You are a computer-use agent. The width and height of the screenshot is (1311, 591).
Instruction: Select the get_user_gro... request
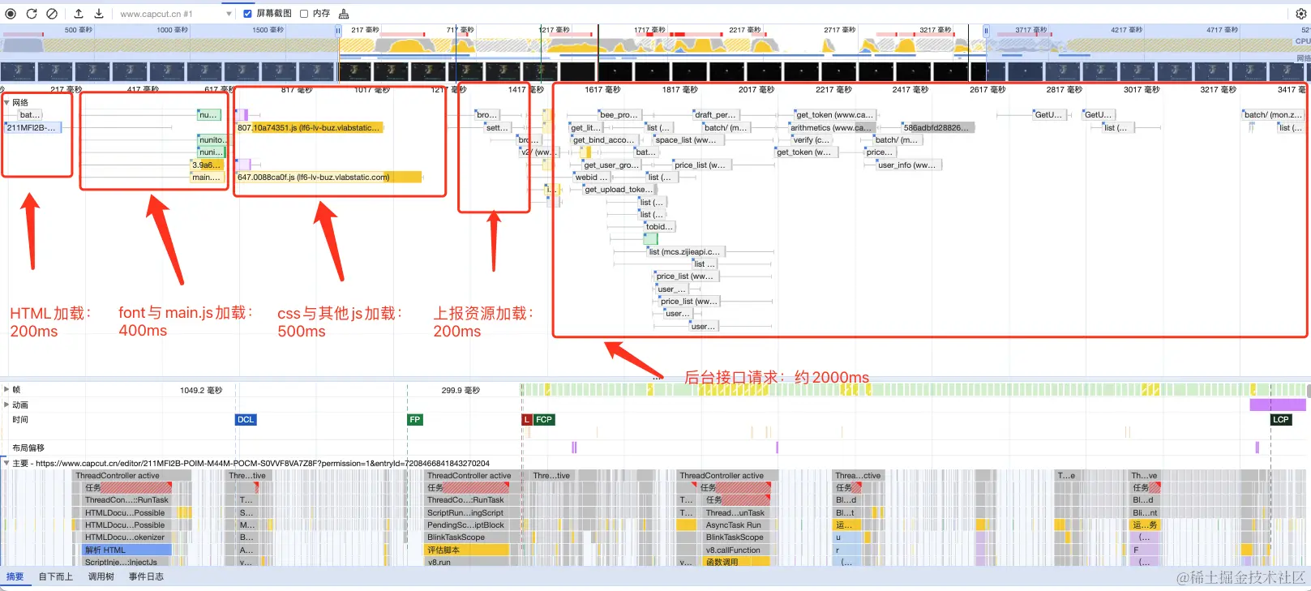click(x=611, y=165)
